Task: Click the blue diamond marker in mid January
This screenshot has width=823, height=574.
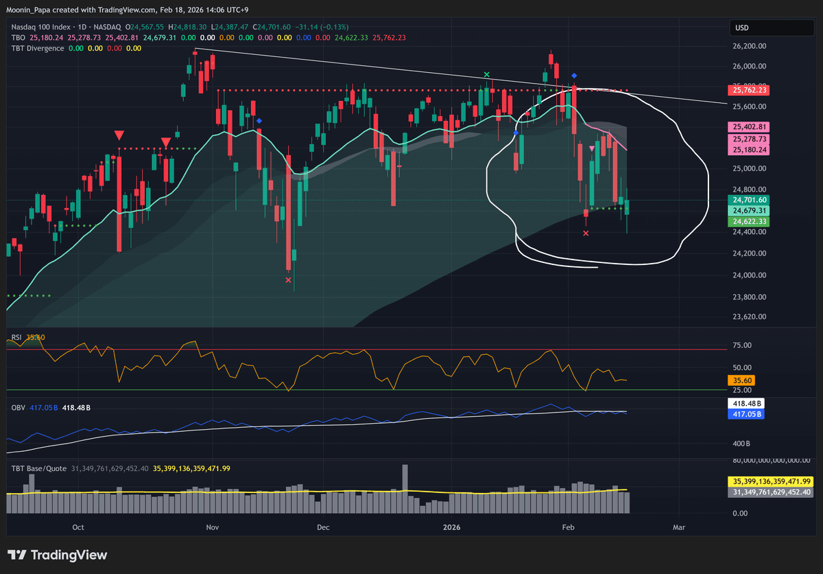Action: coord(515,133)
